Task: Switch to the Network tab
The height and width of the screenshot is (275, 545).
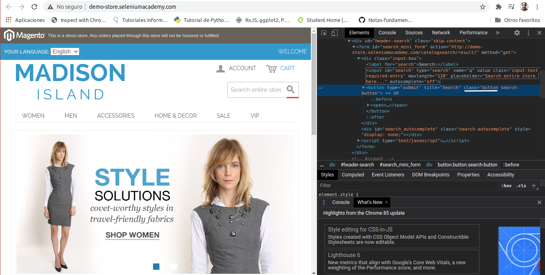Action: 441,33
